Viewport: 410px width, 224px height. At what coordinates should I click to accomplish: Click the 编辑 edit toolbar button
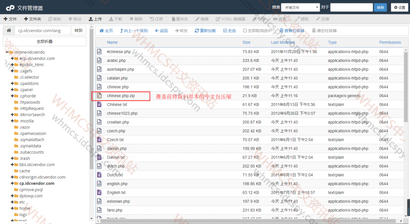(x=202, y=19)
